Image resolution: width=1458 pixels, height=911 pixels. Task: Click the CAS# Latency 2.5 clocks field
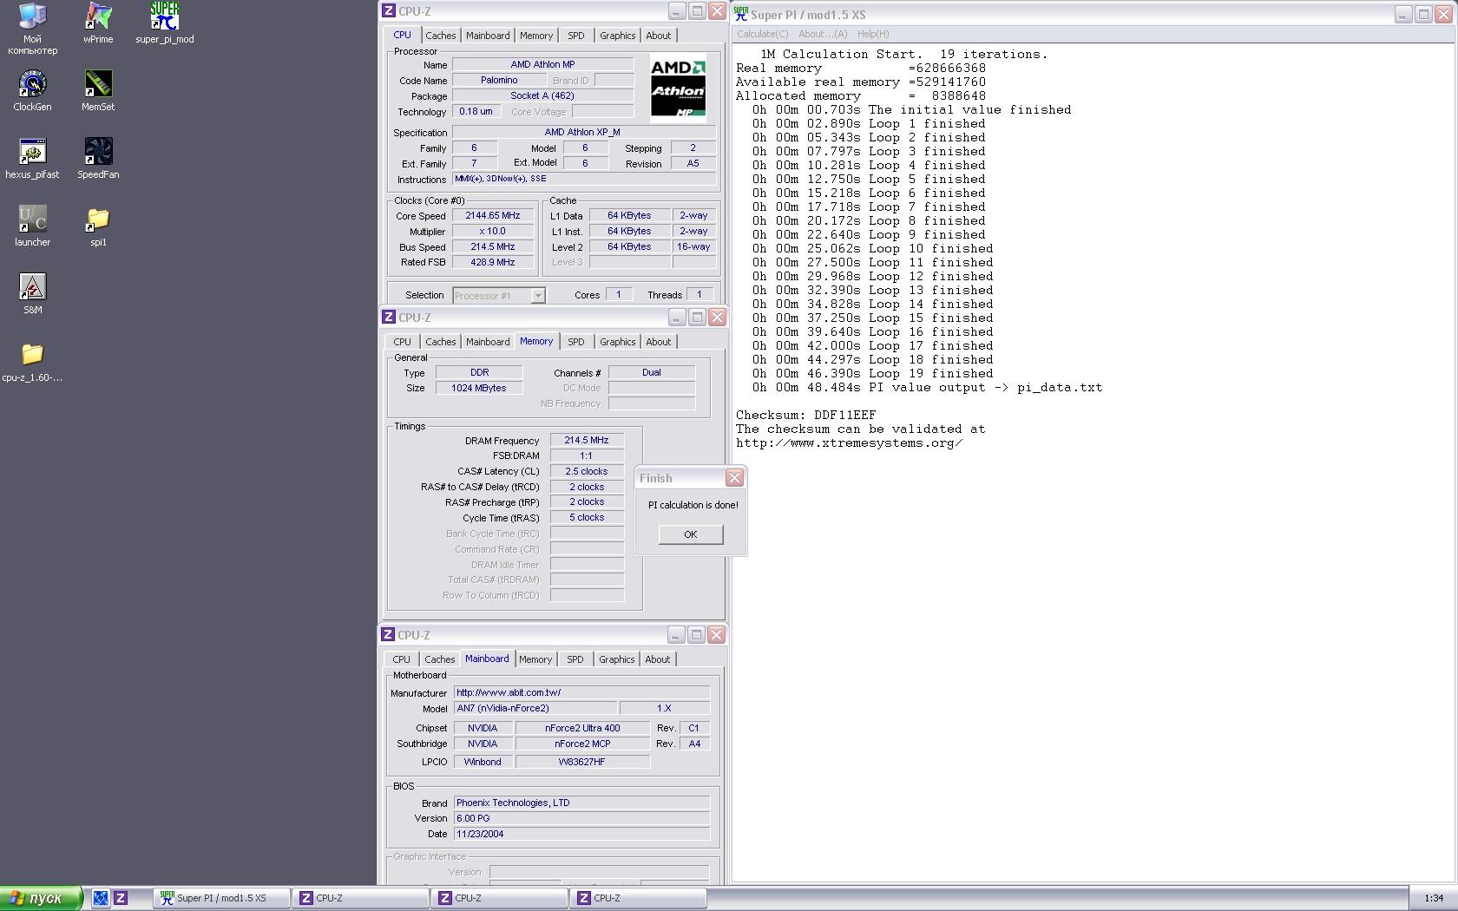pos(587,471)
